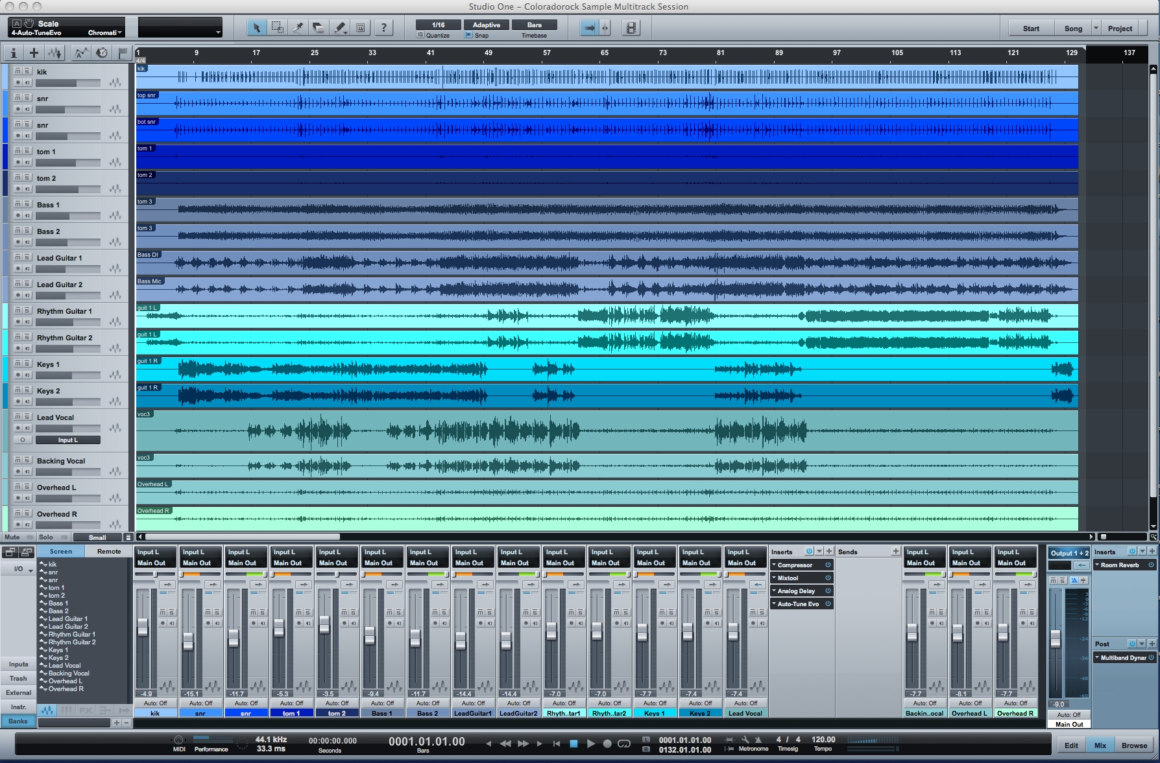
Task: Select the Eraser tool
Action: coord(319,27)
